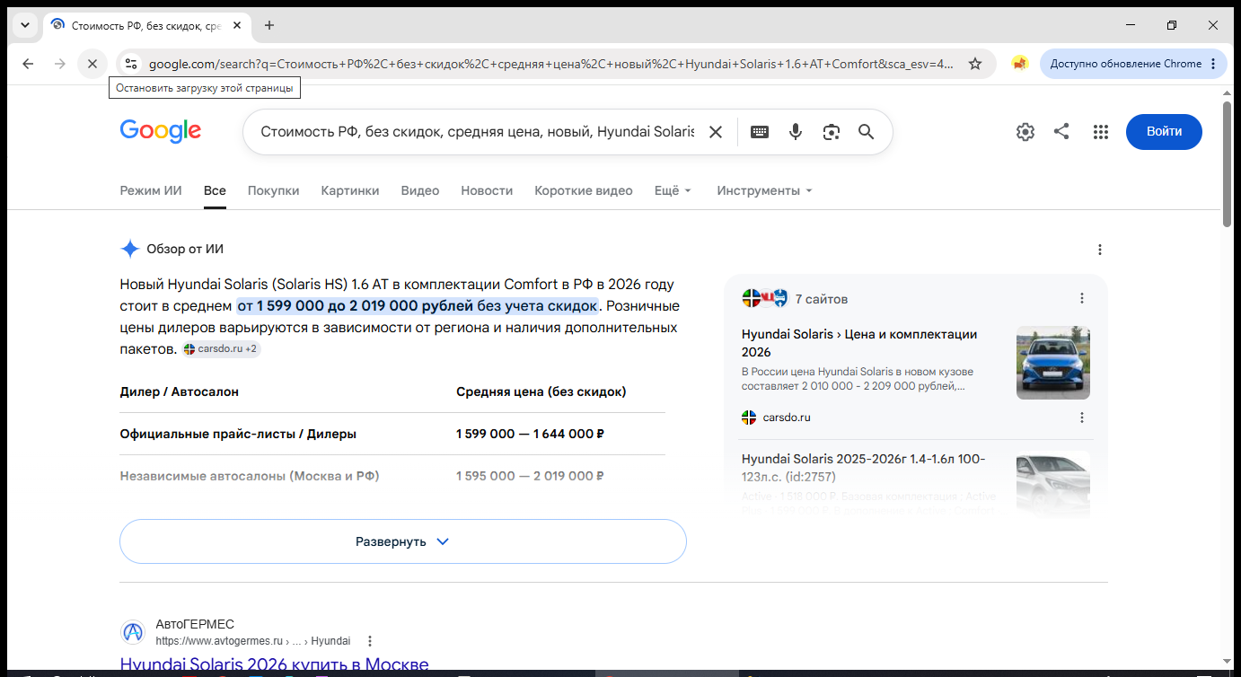Stop loading this page
This screenshot has width=1241, height=677.
(x=92, y=64)
